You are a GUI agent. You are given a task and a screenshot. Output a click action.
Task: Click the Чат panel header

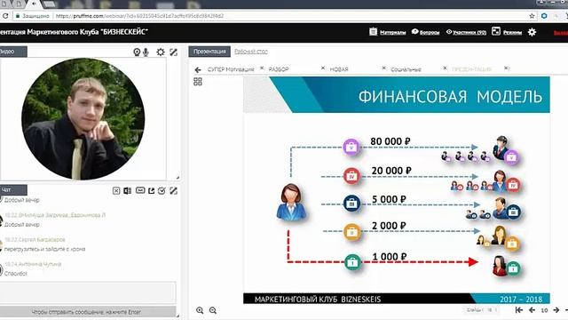tap(13, 190)
